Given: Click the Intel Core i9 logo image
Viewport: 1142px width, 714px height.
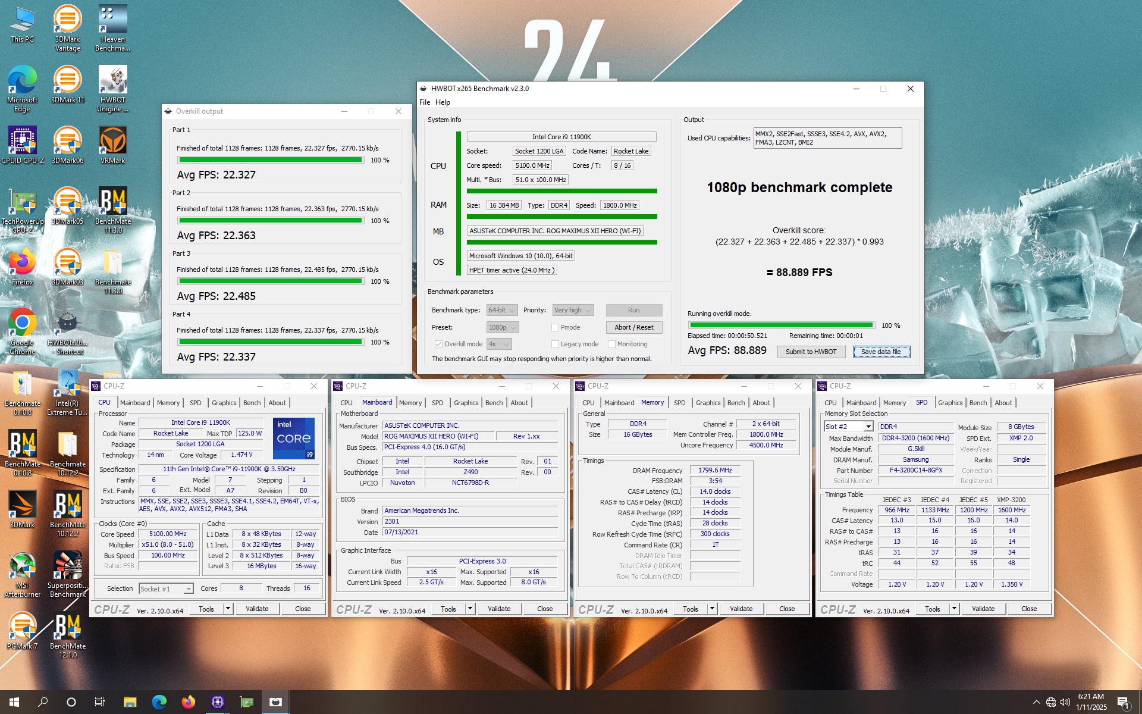Looking at the screenshot, I should 294,439.
